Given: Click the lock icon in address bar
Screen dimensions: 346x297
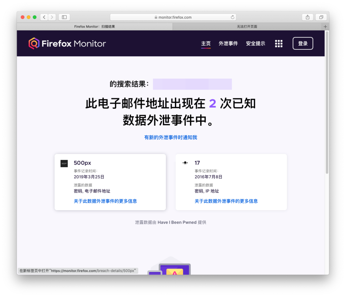Looking at the screenshot, I should coord(156,17).
